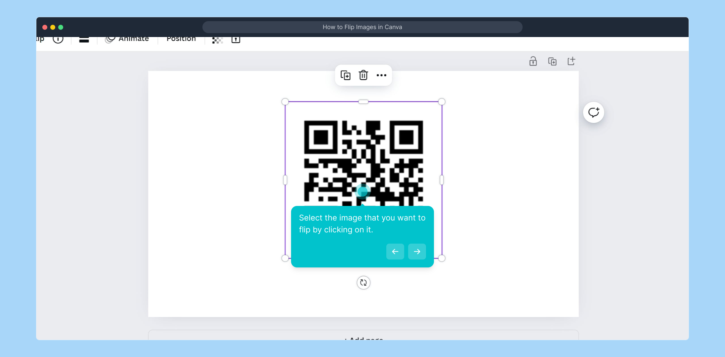Click the duplicate page icon above canvas
This screenshot has width=725, height=357.
[552, 61]
